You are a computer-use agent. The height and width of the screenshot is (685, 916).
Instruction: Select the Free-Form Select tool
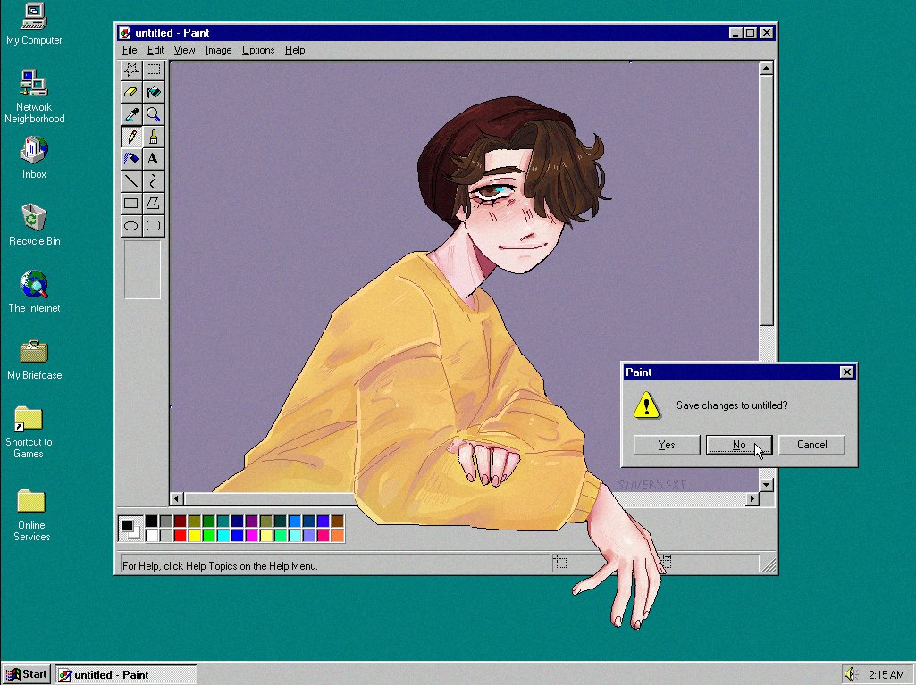point(130,70)
